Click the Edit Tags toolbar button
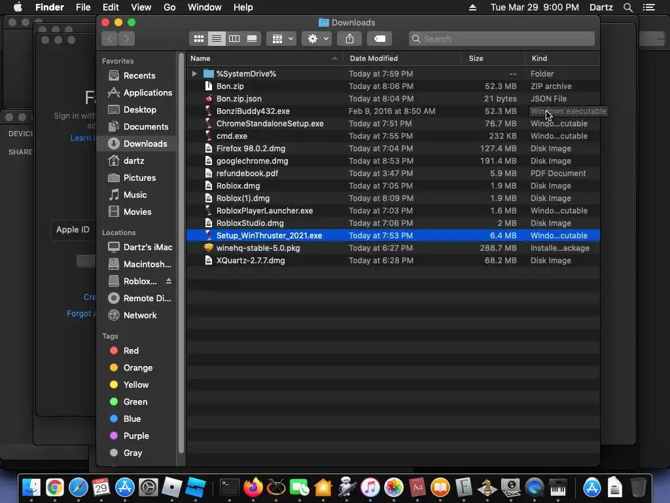The height and width of the screenshot is (503, 670). pos(379,39)
